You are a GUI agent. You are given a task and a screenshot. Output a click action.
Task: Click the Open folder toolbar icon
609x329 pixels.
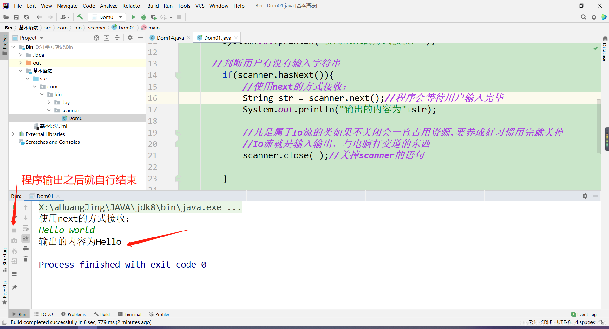(x=6, y=17)
